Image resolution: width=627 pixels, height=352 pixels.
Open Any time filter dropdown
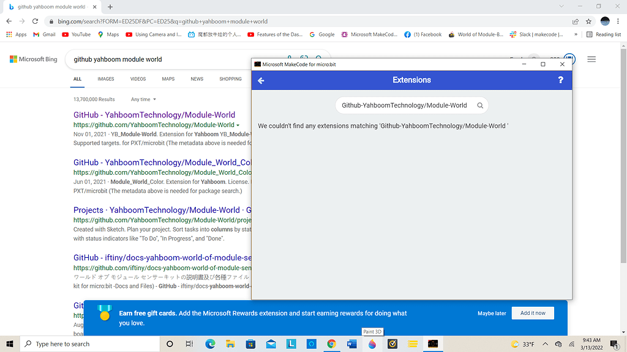(143, 100)
